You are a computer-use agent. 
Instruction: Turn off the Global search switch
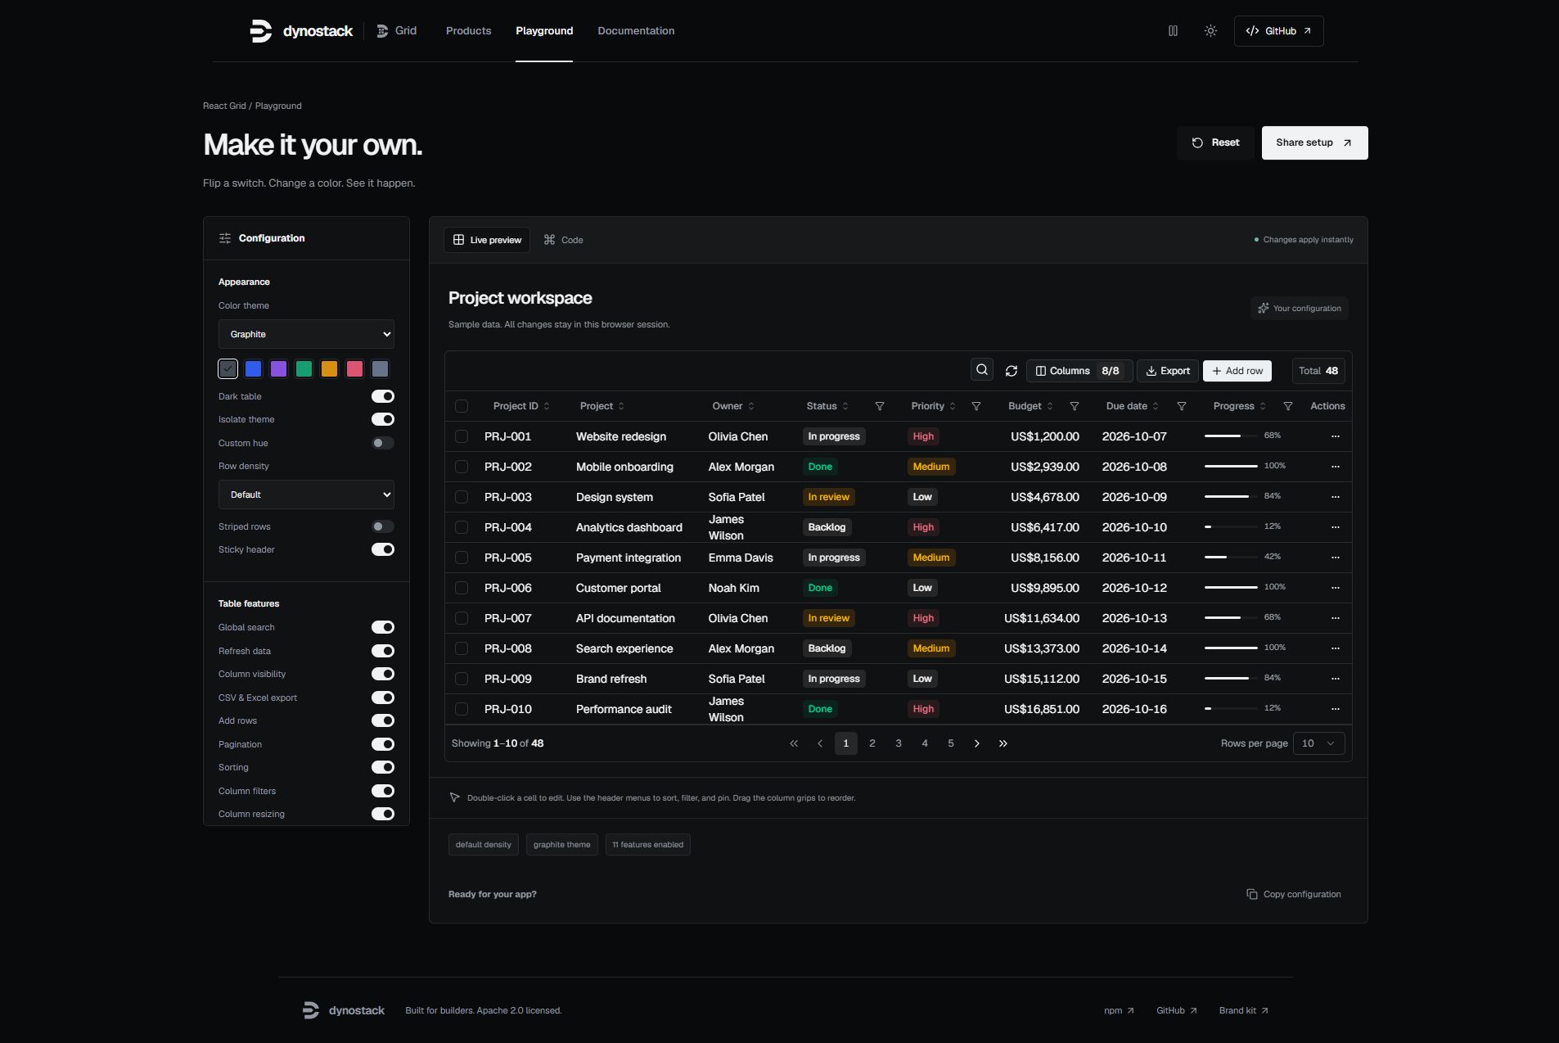point(383,627)
